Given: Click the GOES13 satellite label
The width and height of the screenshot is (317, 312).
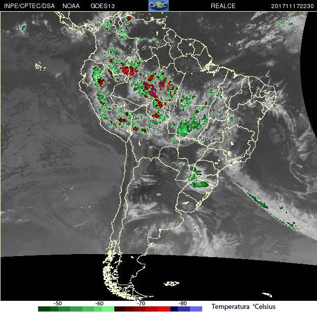Looking at the screenshot, I should (x=103, y=6).
